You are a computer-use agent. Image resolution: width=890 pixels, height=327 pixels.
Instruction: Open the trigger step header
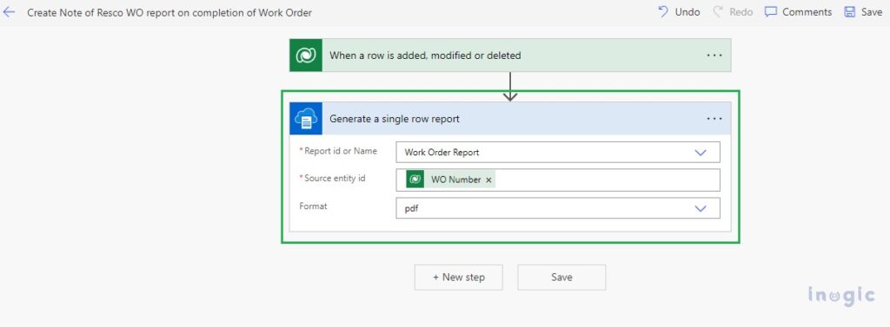coord(510,56)
